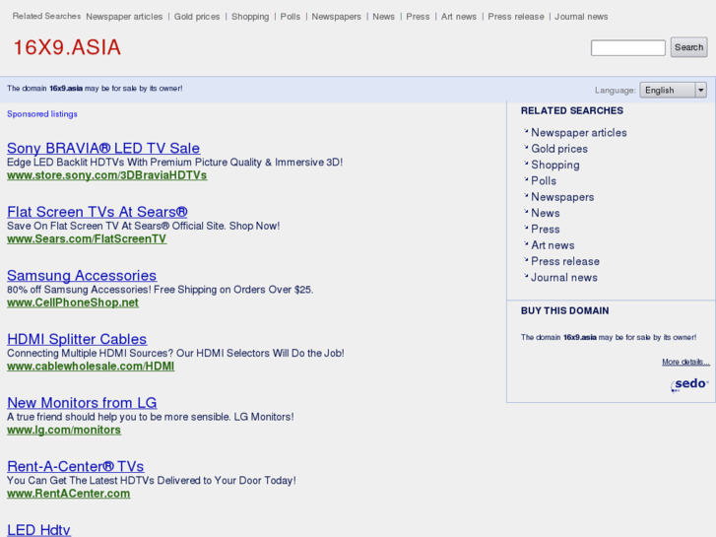This screenshot has width=716, height=537.
Task: Open News in sidebar Related Searches
Action: click(546, 213)
